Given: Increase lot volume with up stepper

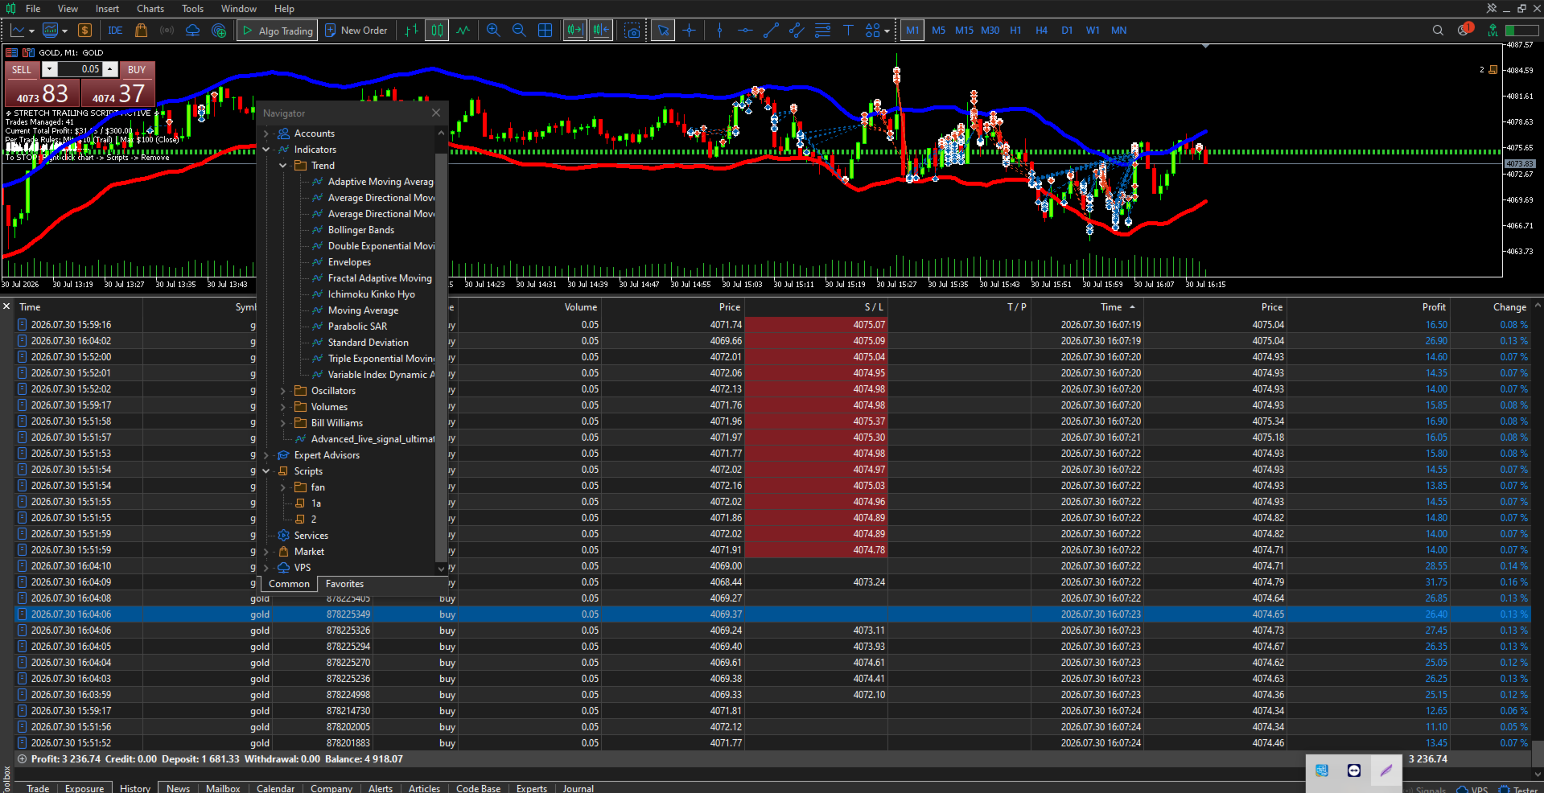Looking at the screenshot, I should tap(110, 69).
